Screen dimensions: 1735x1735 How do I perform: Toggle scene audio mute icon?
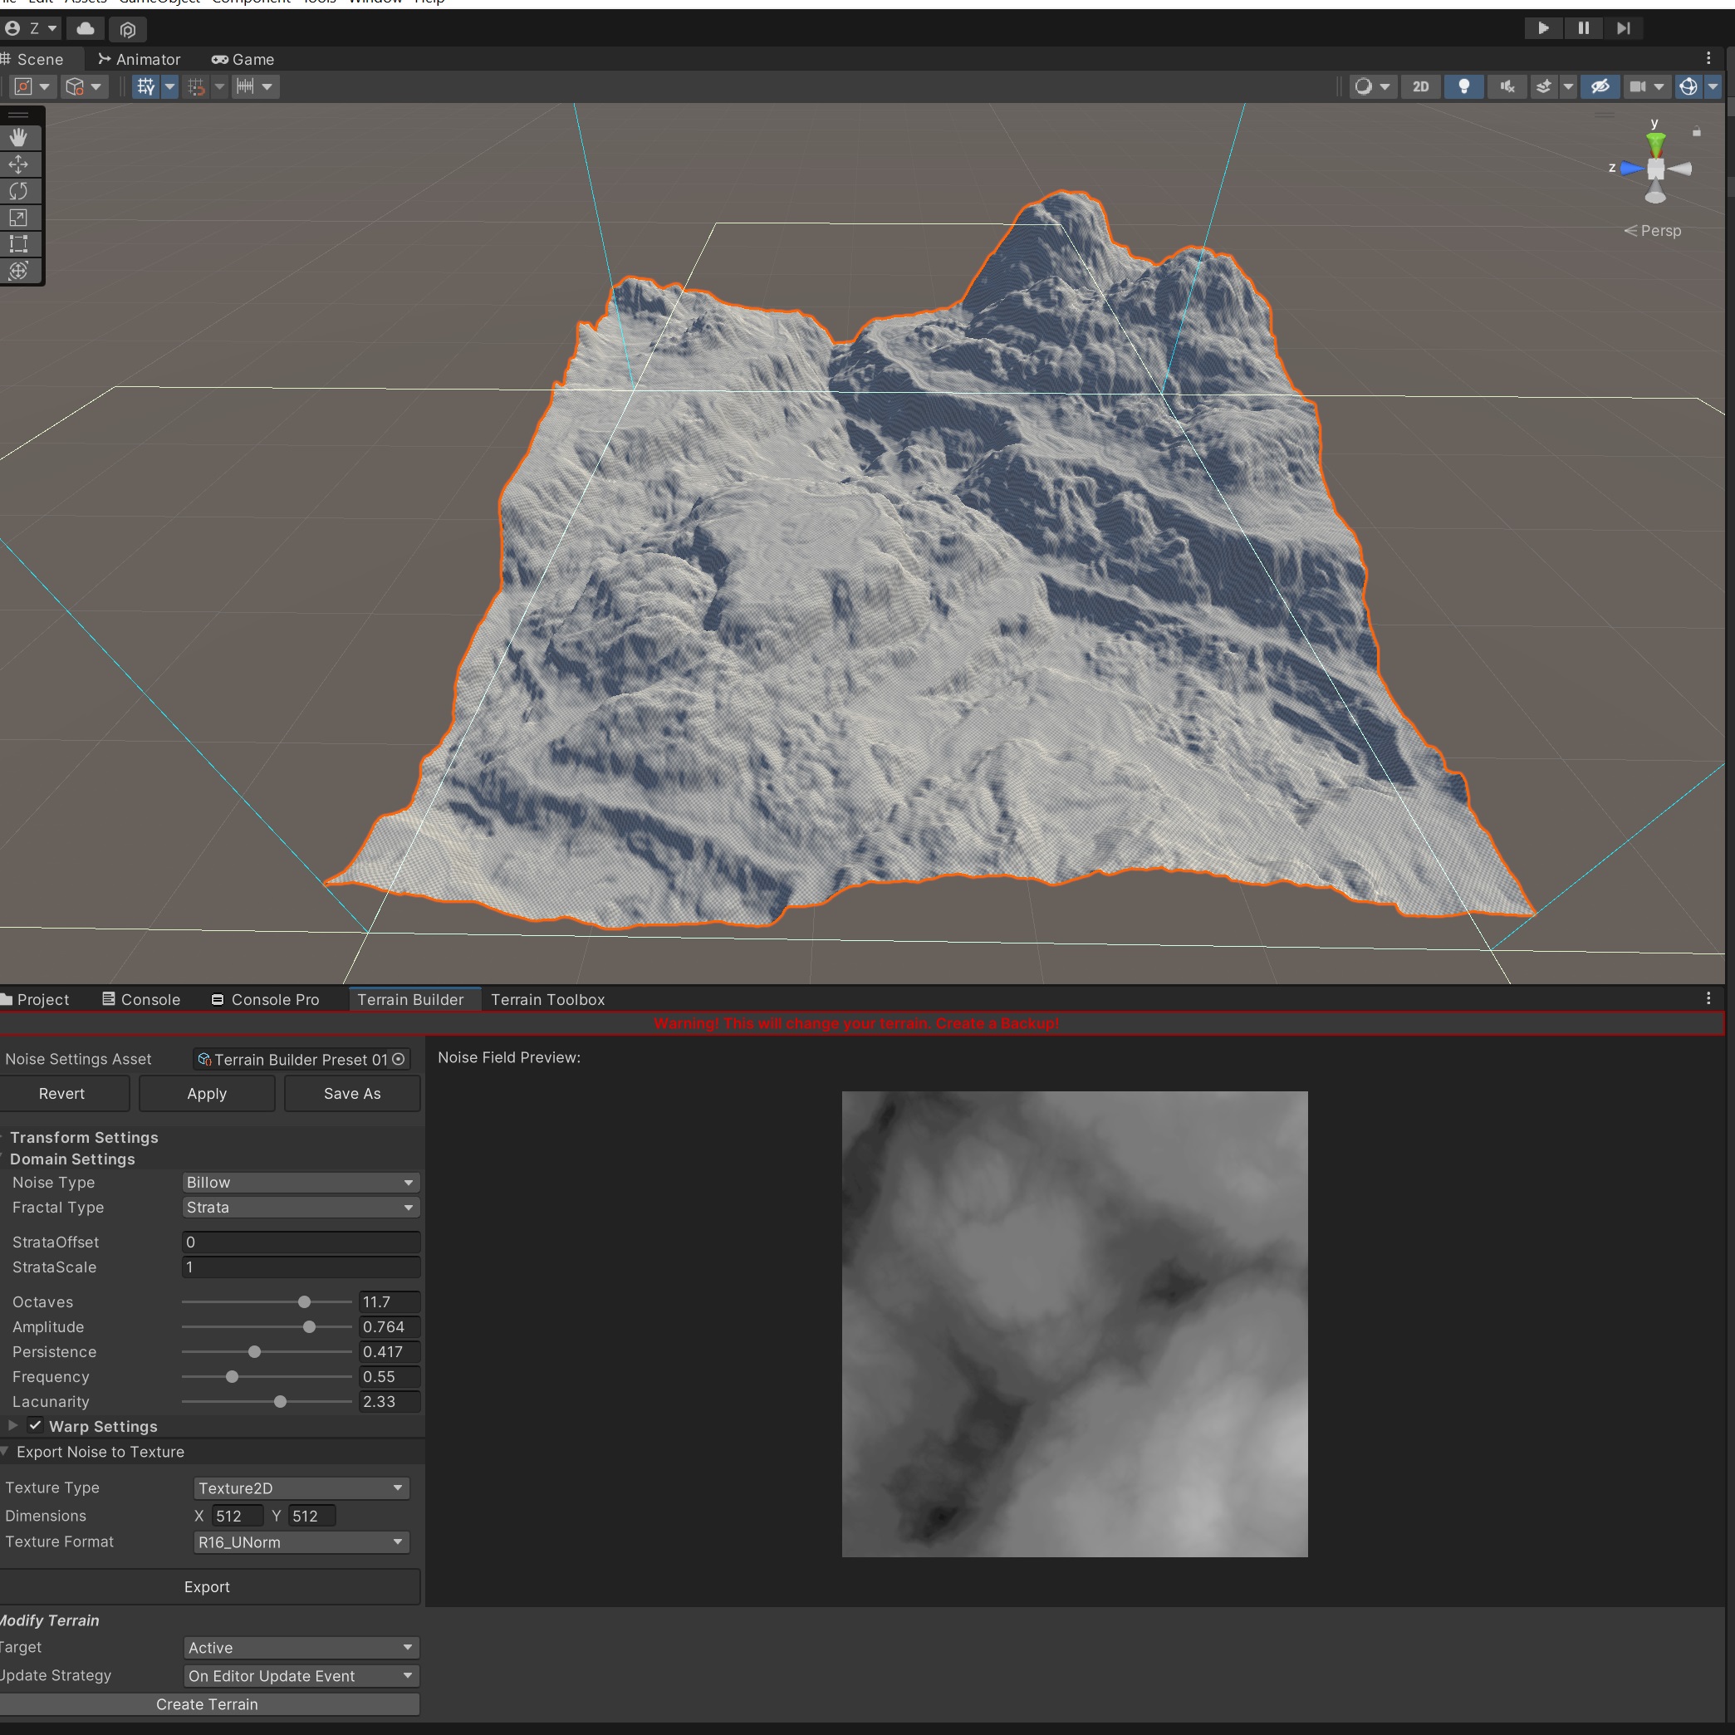point(1507,86)
